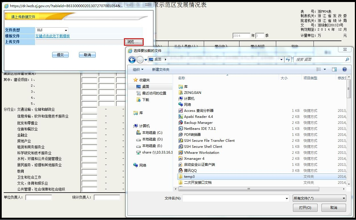
Task: Click the year field showing 2014
Action: (x=241, y=36)
